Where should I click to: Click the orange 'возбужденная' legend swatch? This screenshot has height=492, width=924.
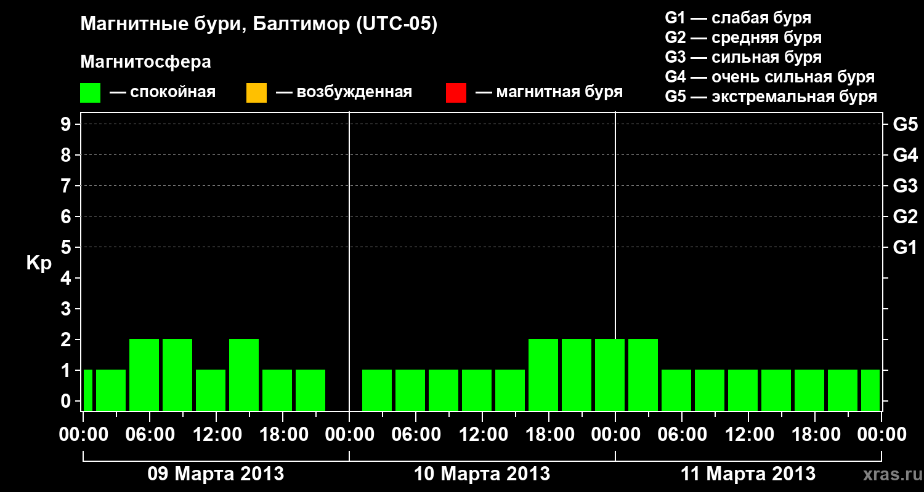pyautogui.click(x=256, y=93)
